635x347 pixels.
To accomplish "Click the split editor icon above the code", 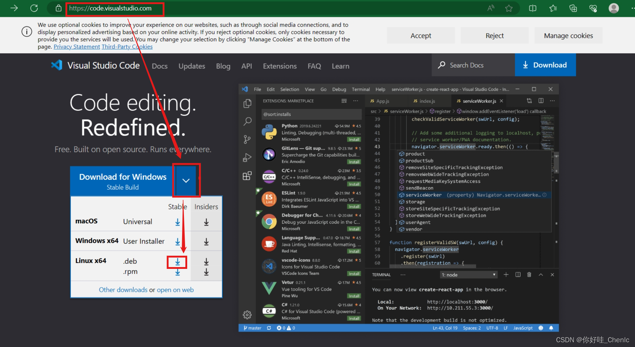I will coord(541,101).
